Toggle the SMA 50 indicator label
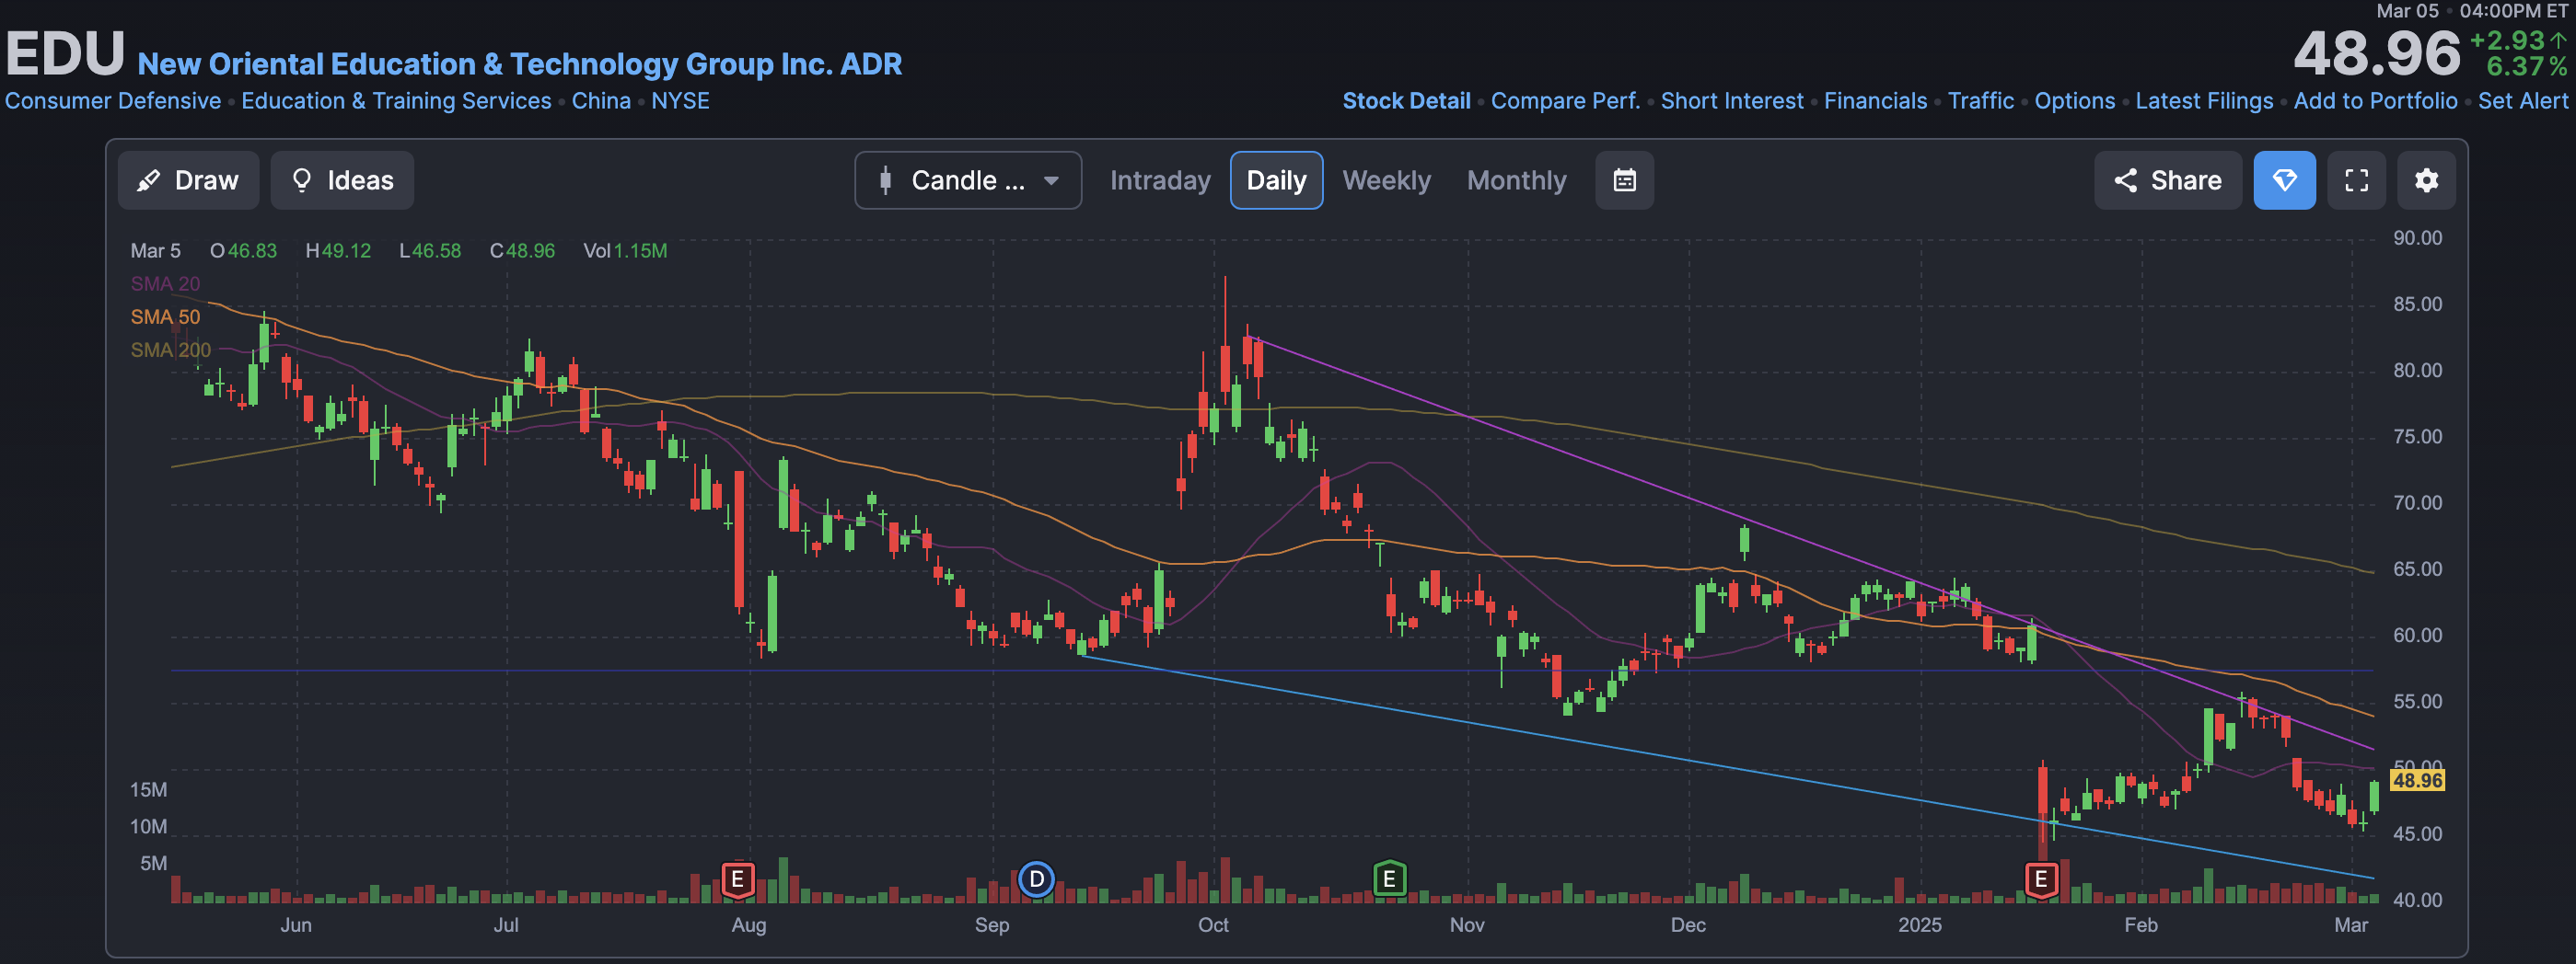The image size is (2576, 964). tap(165, 316)
